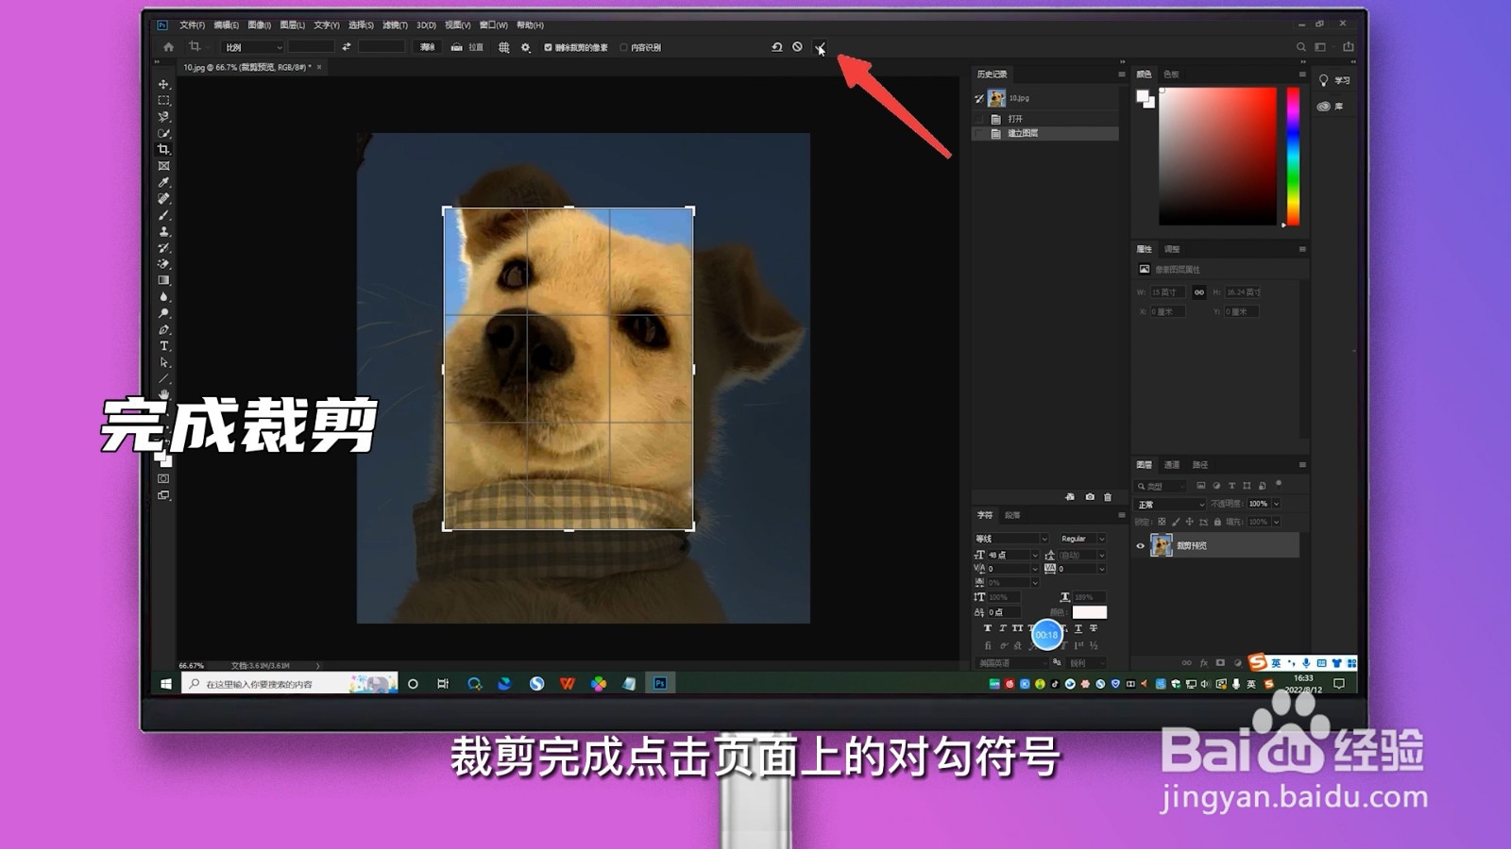Open the layer blend mode dropdown
The image size is (1511, 849).
point(1170,505)
